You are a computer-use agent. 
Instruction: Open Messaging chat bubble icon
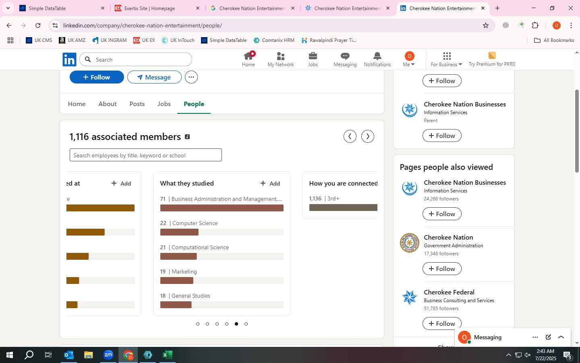click(345, 56)
